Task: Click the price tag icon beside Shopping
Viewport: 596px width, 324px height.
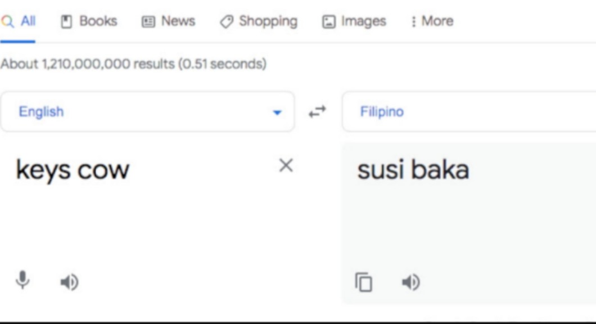Action: 226,22
